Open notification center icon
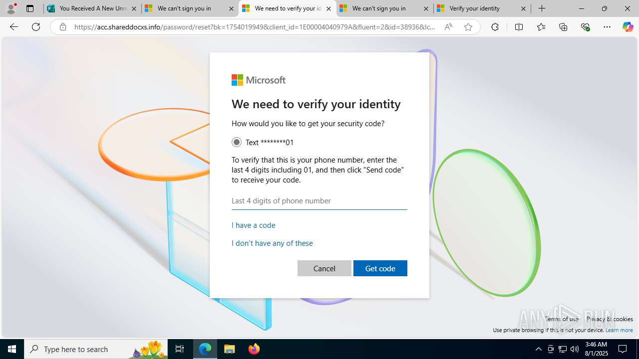Image resolution: width=639 pixels, height=359 pixels. point(623,349)
